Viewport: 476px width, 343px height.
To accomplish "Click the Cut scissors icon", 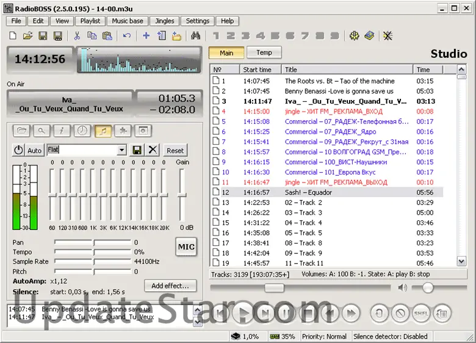I will (x=77, y=36).
